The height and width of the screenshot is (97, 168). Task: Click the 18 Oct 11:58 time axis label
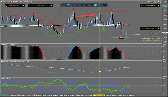12,95
